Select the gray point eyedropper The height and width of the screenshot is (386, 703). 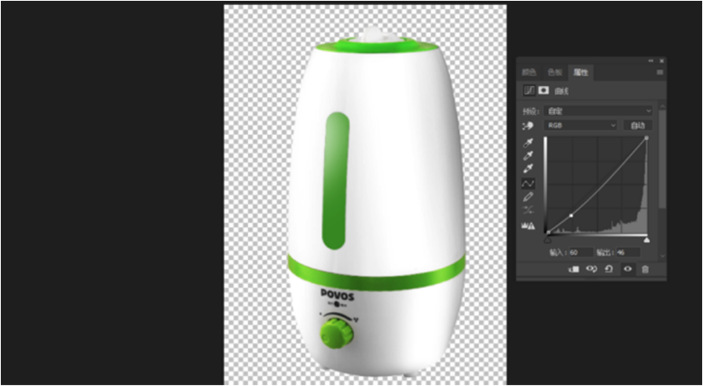[x=528, y=155]
